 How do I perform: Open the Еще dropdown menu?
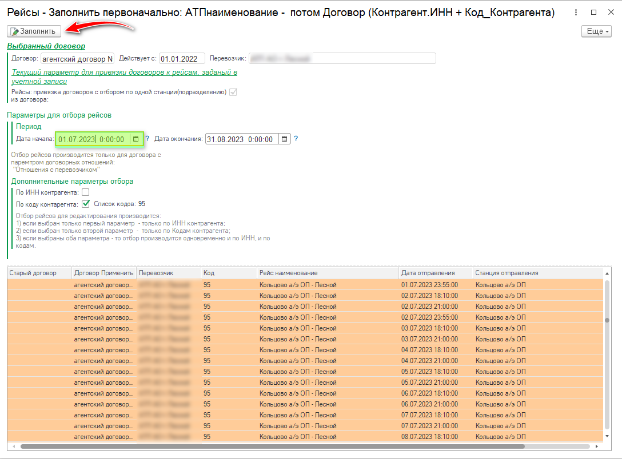pyautogui.click(x=596, y=31)
